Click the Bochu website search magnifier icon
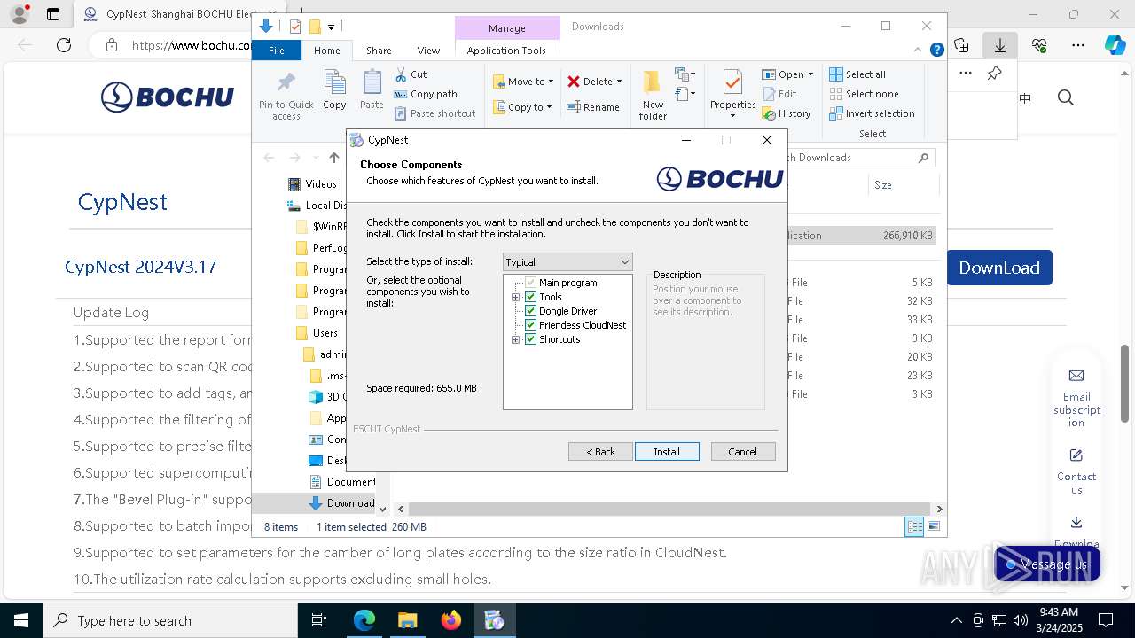 coord(1066,97)
